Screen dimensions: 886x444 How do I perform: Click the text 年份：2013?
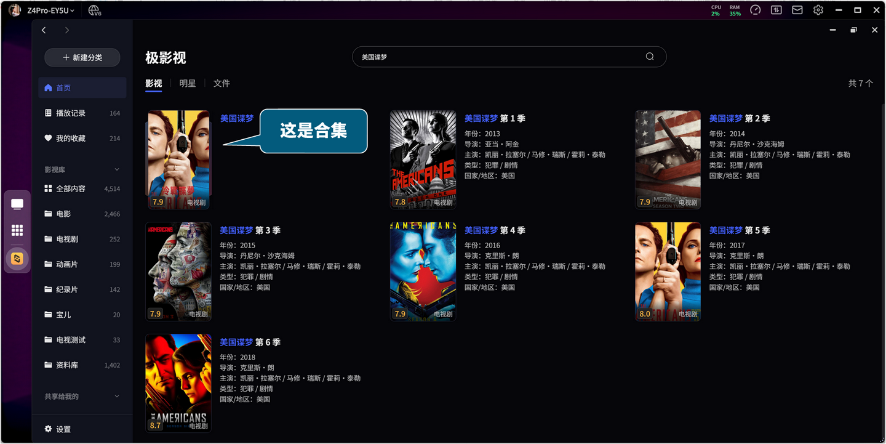pos(482,134)
